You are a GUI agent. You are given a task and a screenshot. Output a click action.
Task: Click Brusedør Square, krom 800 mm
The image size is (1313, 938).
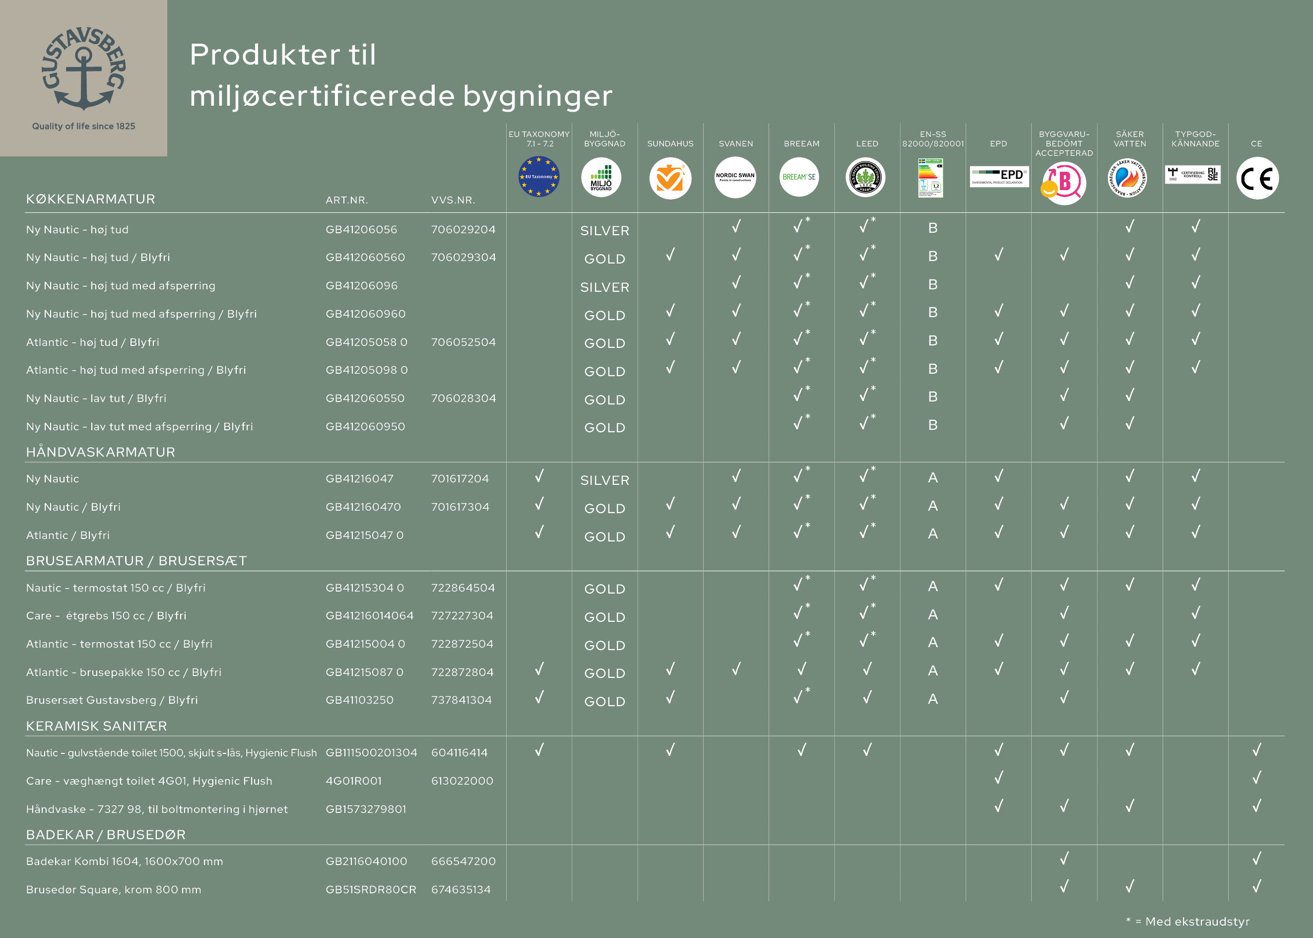tap(114, 889)
